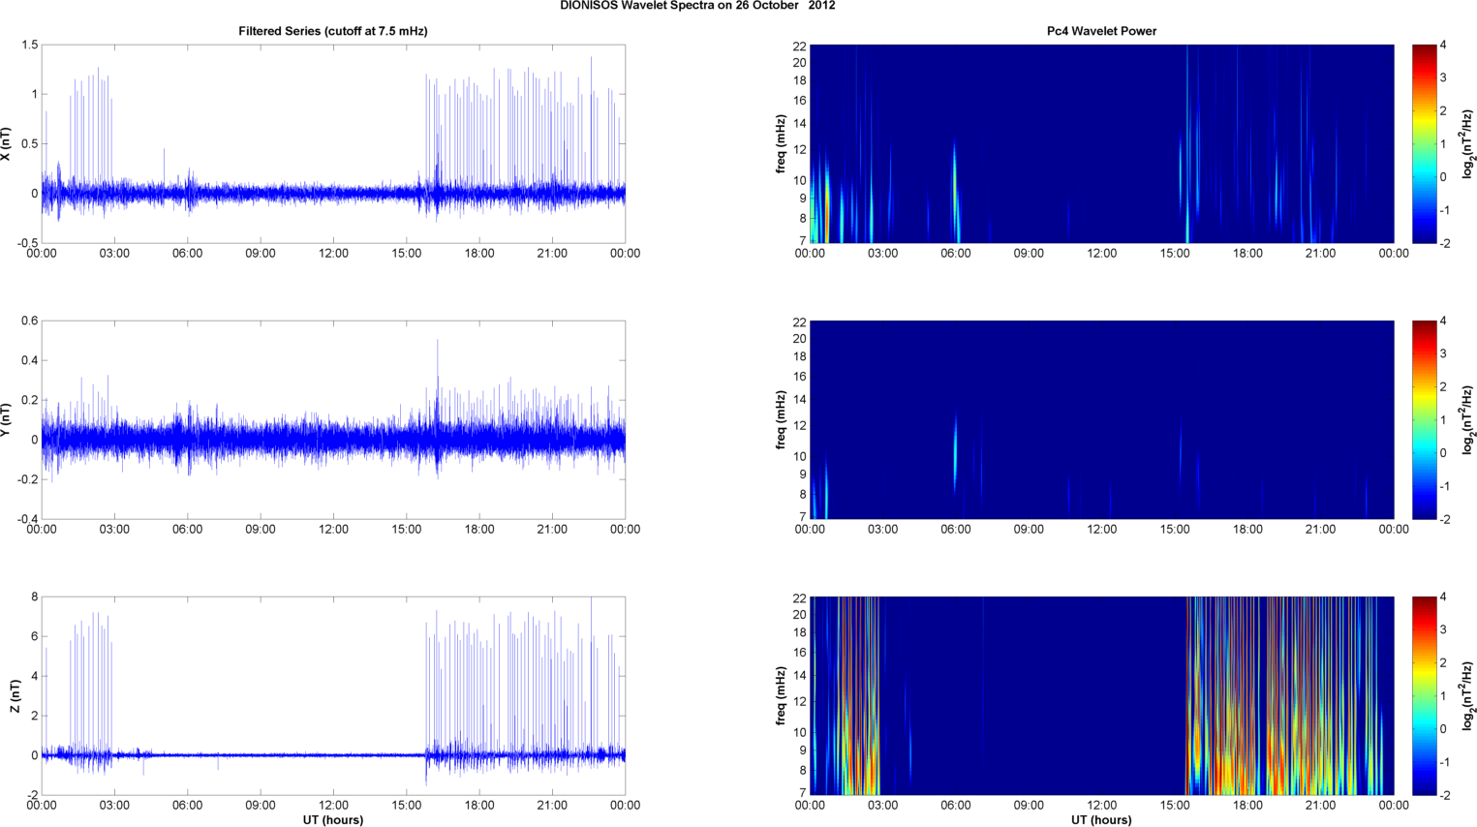The image size is (1477, 827).
Task: Click the DIONISOS Wavelet Spectra main title
Action: (x=697, y=6)
